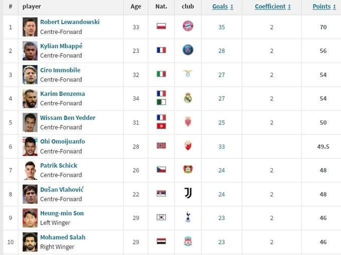The width and height of the screenshot is (341, 255).
Task: Click Ciro Immobile's 27 goals link
Action: tap(222, 75)
